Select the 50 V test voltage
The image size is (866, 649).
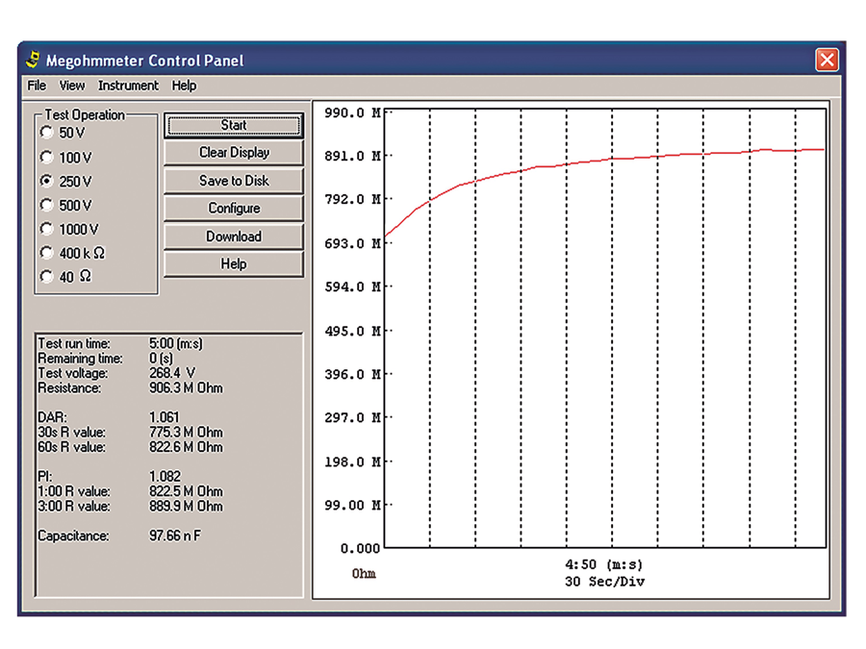(x=46, y=133)
